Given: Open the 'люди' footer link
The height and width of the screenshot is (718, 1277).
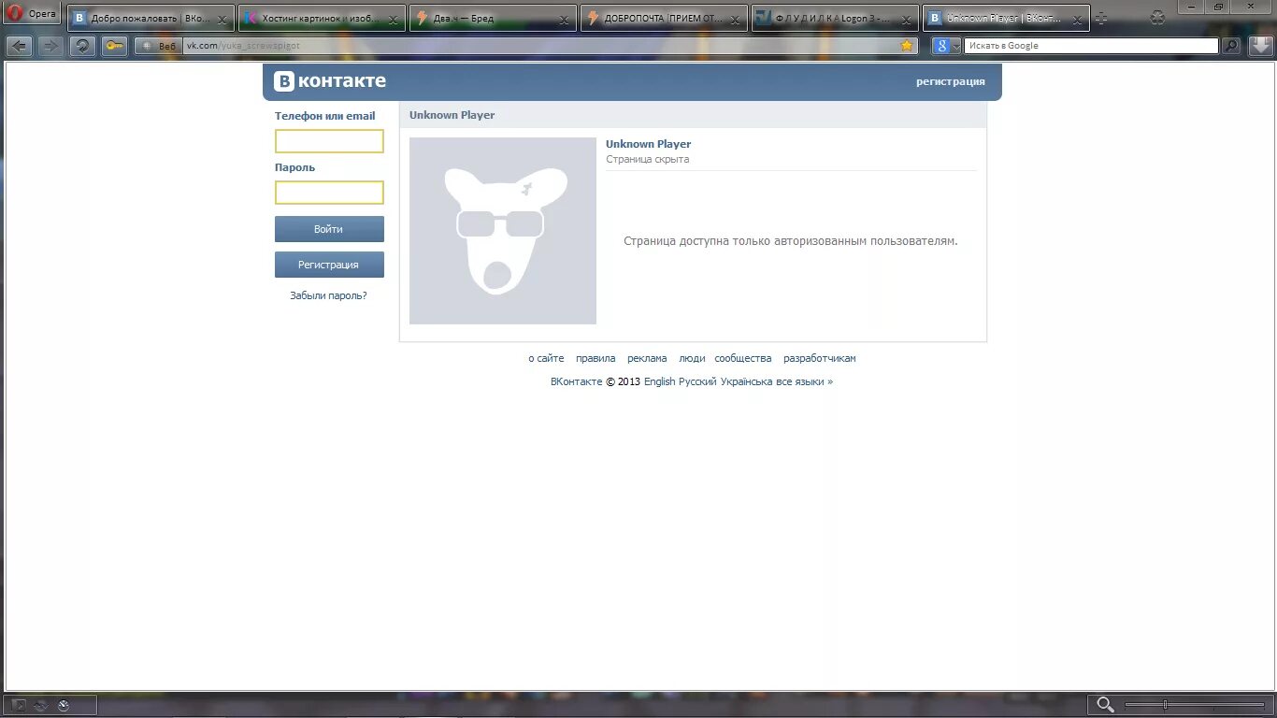Looking at the screenshot, I should click(x=692, y=358).
